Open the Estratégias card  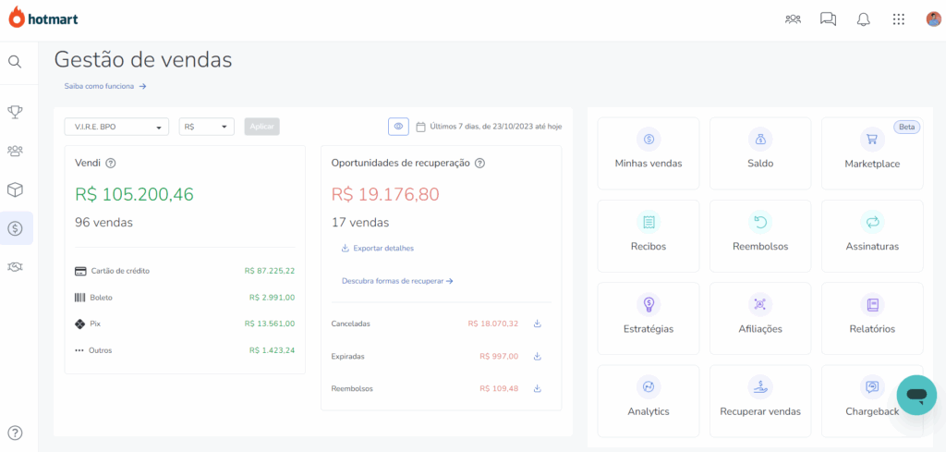pos(649,319)
